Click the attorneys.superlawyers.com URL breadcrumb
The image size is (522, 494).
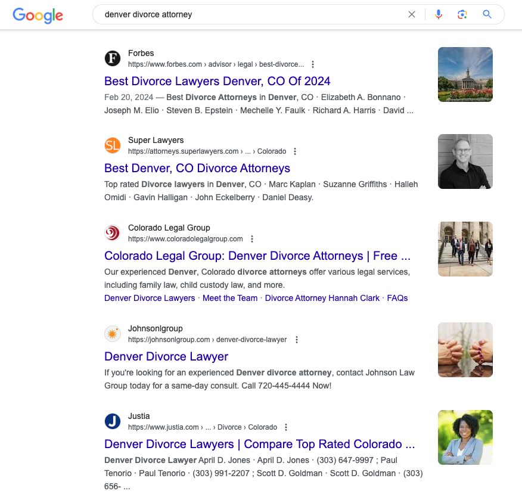(207, 151)
